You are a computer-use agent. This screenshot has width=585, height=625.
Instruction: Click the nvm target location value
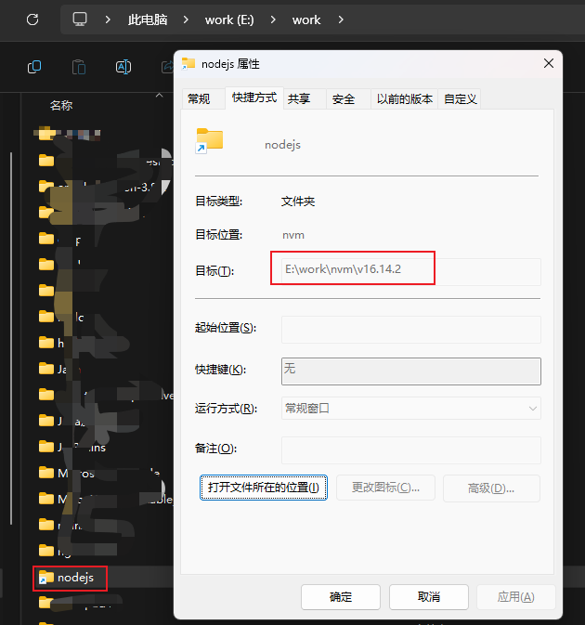(293, 235)
